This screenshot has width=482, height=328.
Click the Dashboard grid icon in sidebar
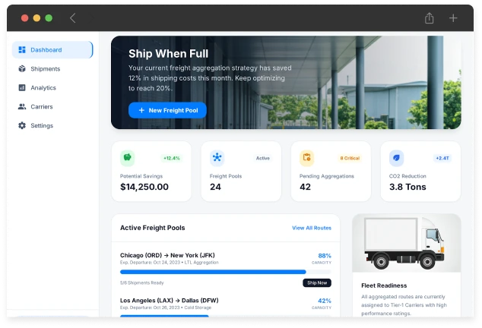point(22,50)
